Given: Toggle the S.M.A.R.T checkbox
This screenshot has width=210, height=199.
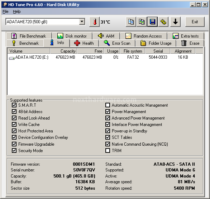Looking at the screenshot, I should tap(14, 105).
